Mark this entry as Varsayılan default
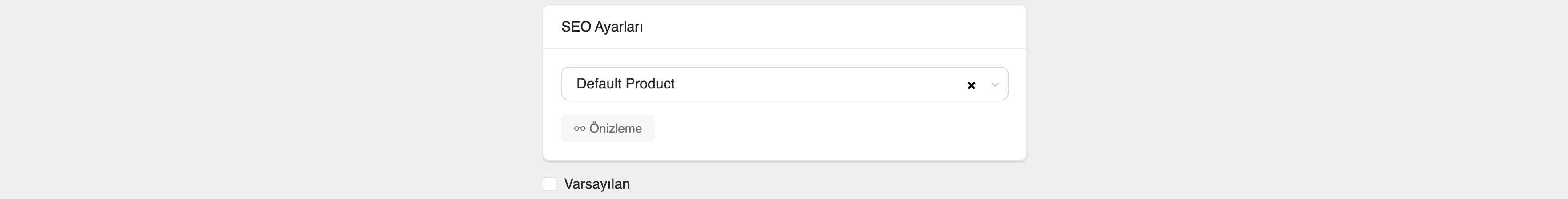 [550, 184]
